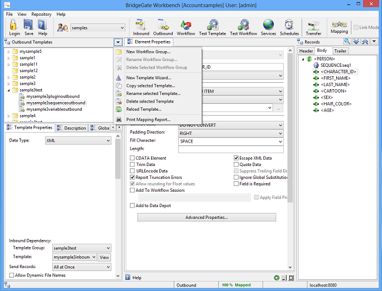Open the Outbound templates view
Screen dimensions: 382x291
coord(163,27)
